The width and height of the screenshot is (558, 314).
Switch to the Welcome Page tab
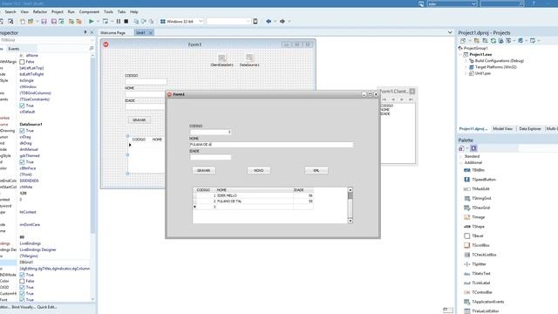tap(112, 33)
